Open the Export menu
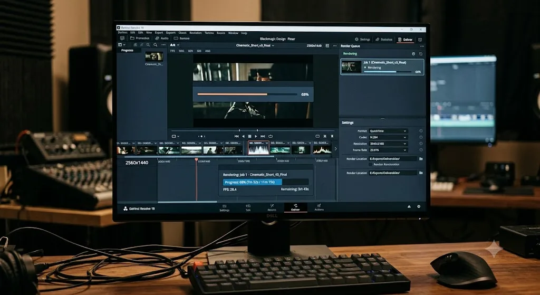540x295 pixels. coord(159,33)
